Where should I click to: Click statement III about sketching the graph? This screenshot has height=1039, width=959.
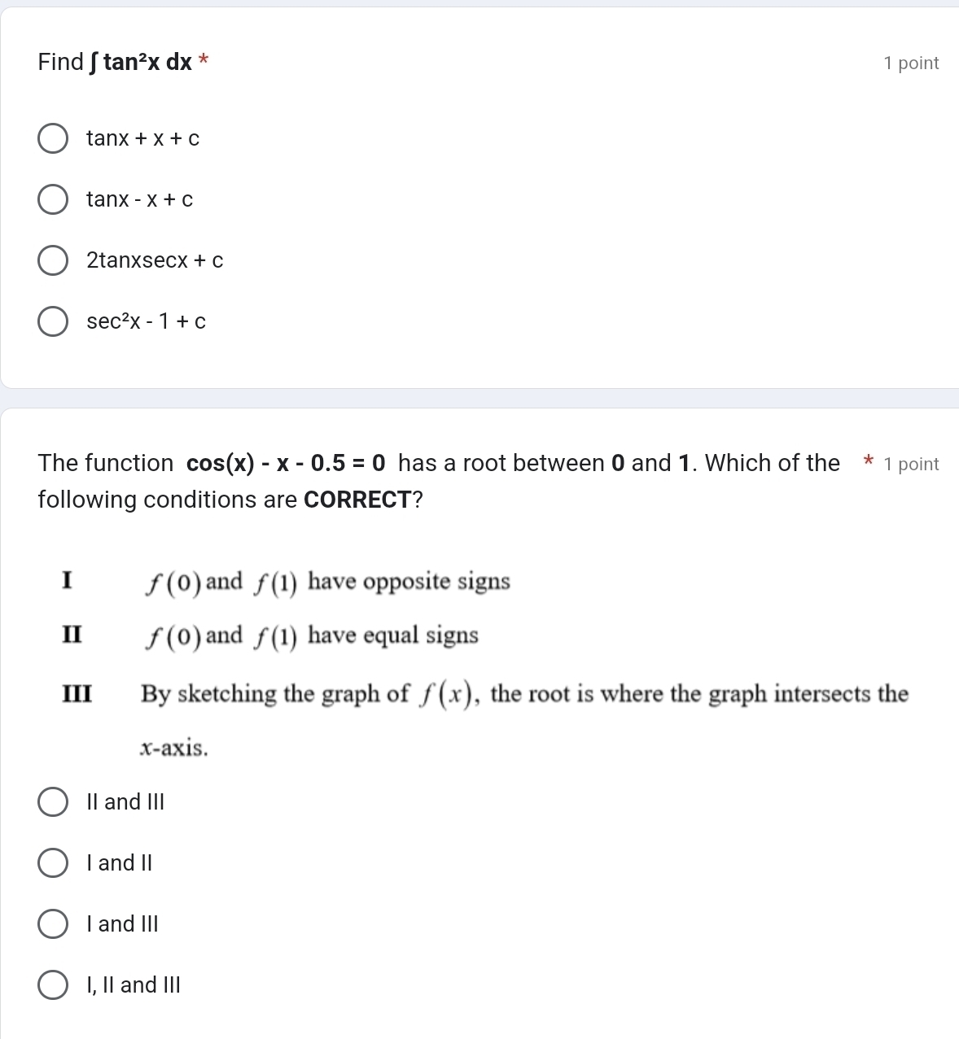tap(485, 719)
